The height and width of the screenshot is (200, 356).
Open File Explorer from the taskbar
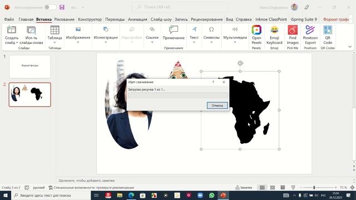pyautogui.click(x=120, y=195)
